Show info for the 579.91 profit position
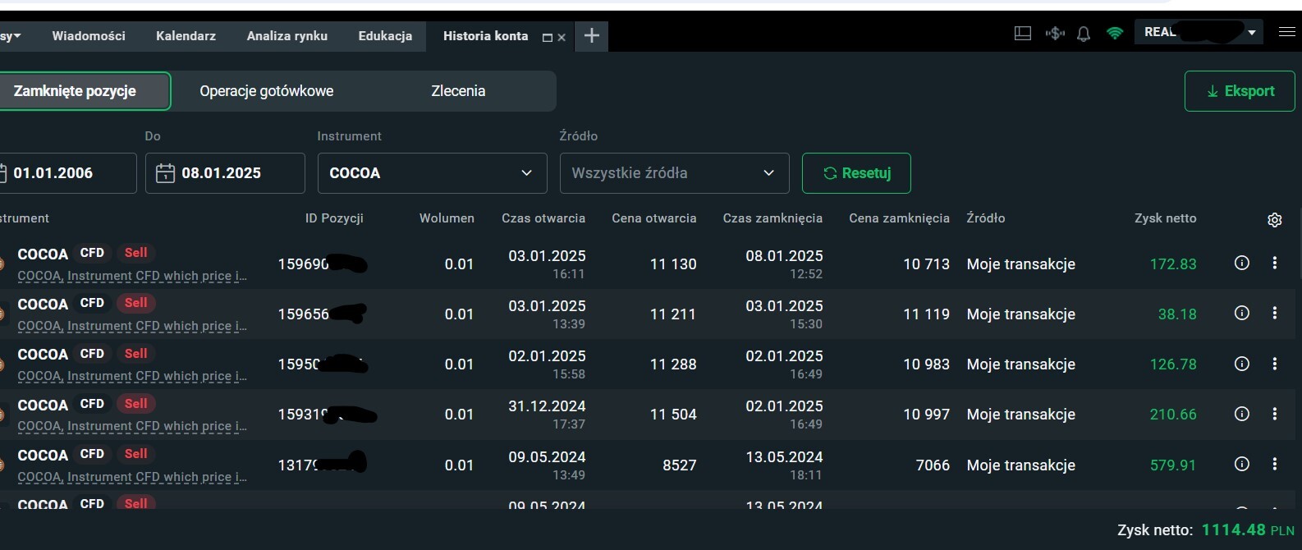The width and height of the screenshot is (1302, 550). (1241, 464)
